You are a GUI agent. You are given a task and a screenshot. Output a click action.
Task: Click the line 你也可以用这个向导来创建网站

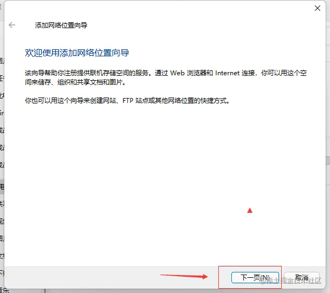coord(127,101)
